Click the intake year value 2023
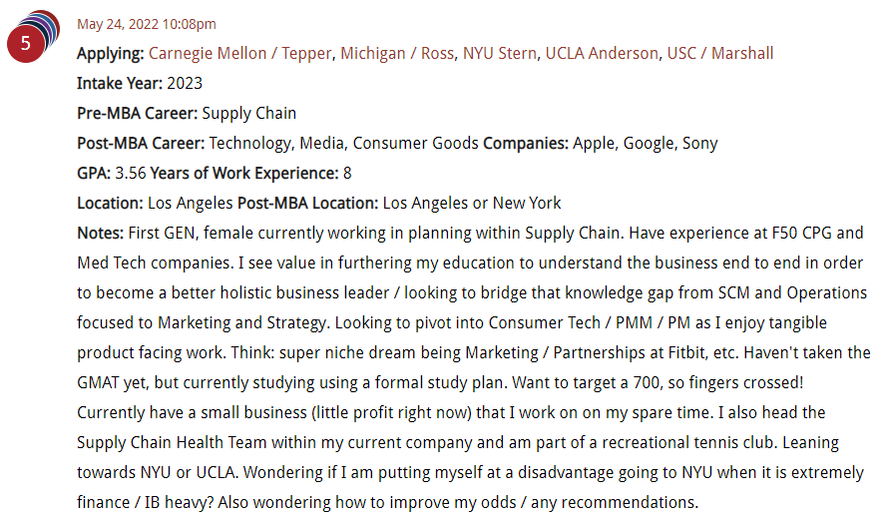Screen dimensions: 882x520 pyautogui.click(x=185, y=83)
